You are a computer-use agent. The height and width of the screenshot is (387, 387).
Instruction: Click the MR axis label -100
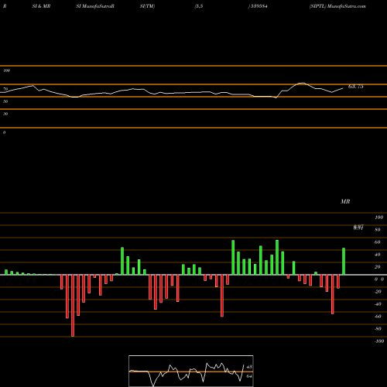(x=379, y=341)
